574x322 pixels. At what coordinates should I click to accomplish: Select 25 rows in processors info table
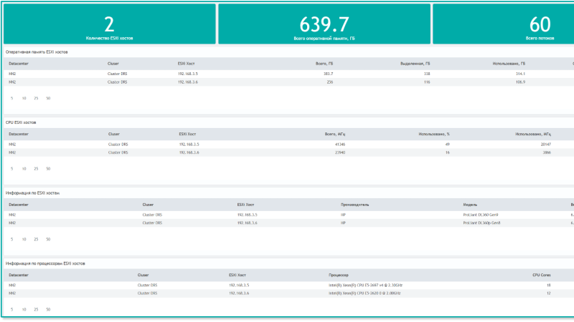pos(36,310)
